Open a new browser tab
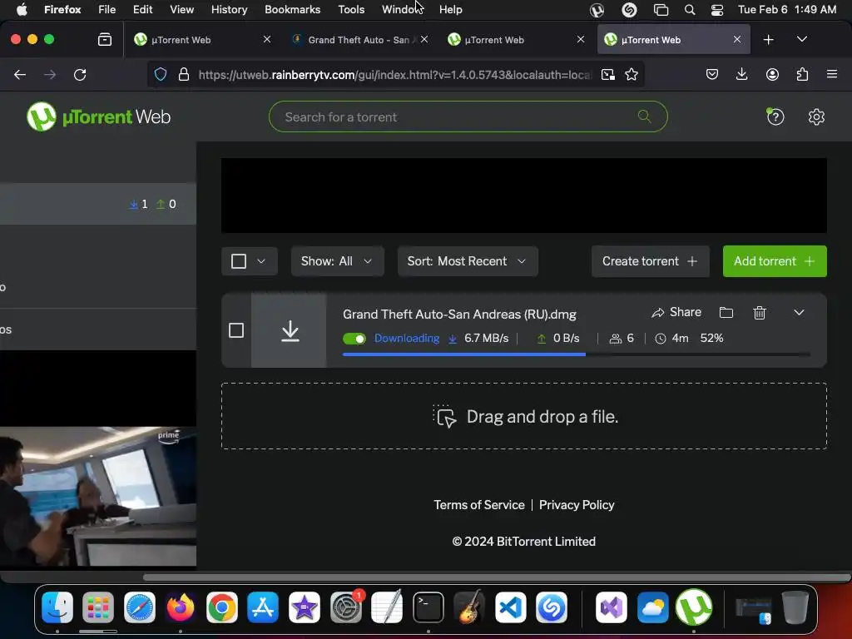Viewport: 852px width, 639px height. 768,39
